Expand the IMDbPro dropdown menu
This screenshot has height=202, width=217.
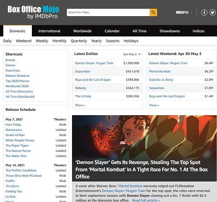[184, 12]
